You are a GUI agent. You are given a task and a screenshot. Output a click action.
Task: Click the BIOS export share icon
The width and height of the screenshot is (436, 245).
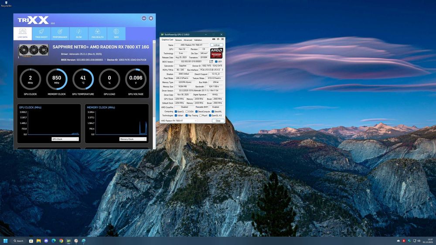pyautogui.click(x=211, y=62)
